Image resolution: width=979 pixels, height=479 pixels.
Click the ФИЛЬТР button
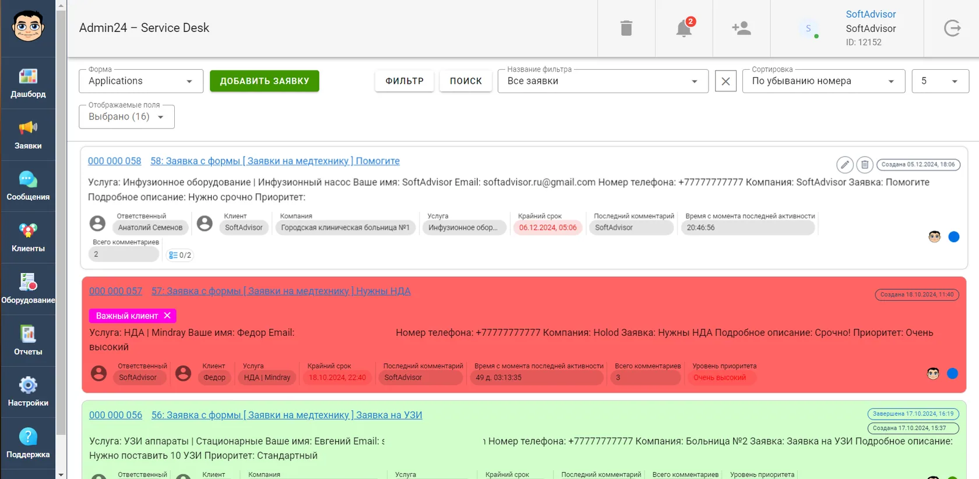(x=404, y=81)
